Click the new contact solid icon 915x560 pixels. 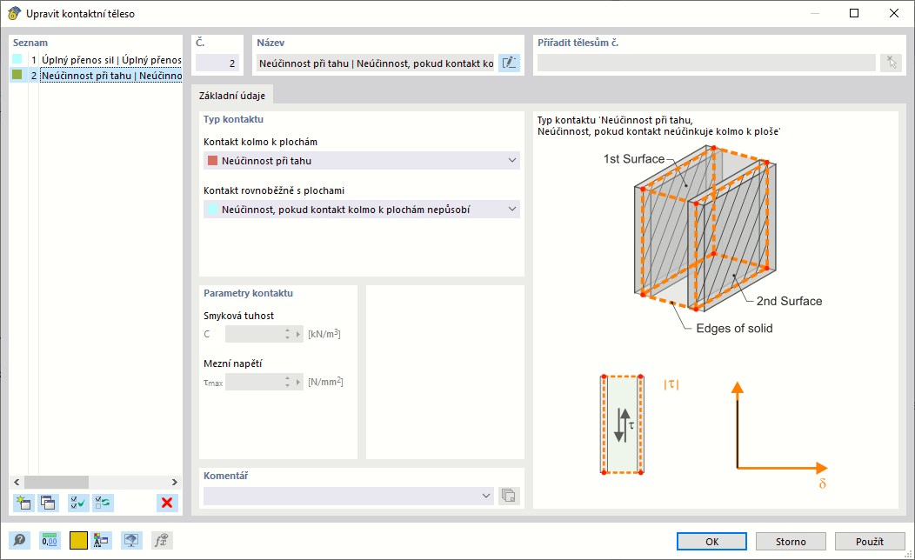[x=23, y=502]
